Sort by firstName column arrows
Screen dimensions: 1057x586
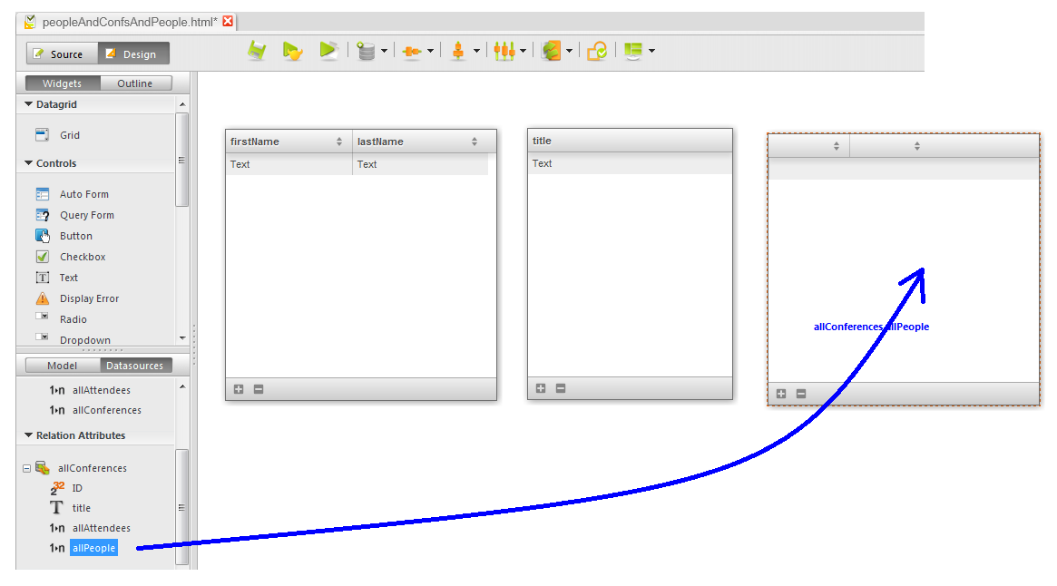coord(339,142)
